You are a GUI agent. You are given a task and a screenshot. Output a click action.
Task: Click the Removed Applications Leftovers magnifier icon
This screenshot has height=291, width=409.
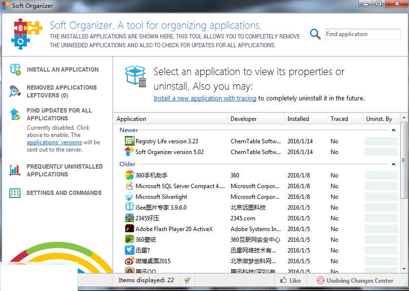pos(15,91)
